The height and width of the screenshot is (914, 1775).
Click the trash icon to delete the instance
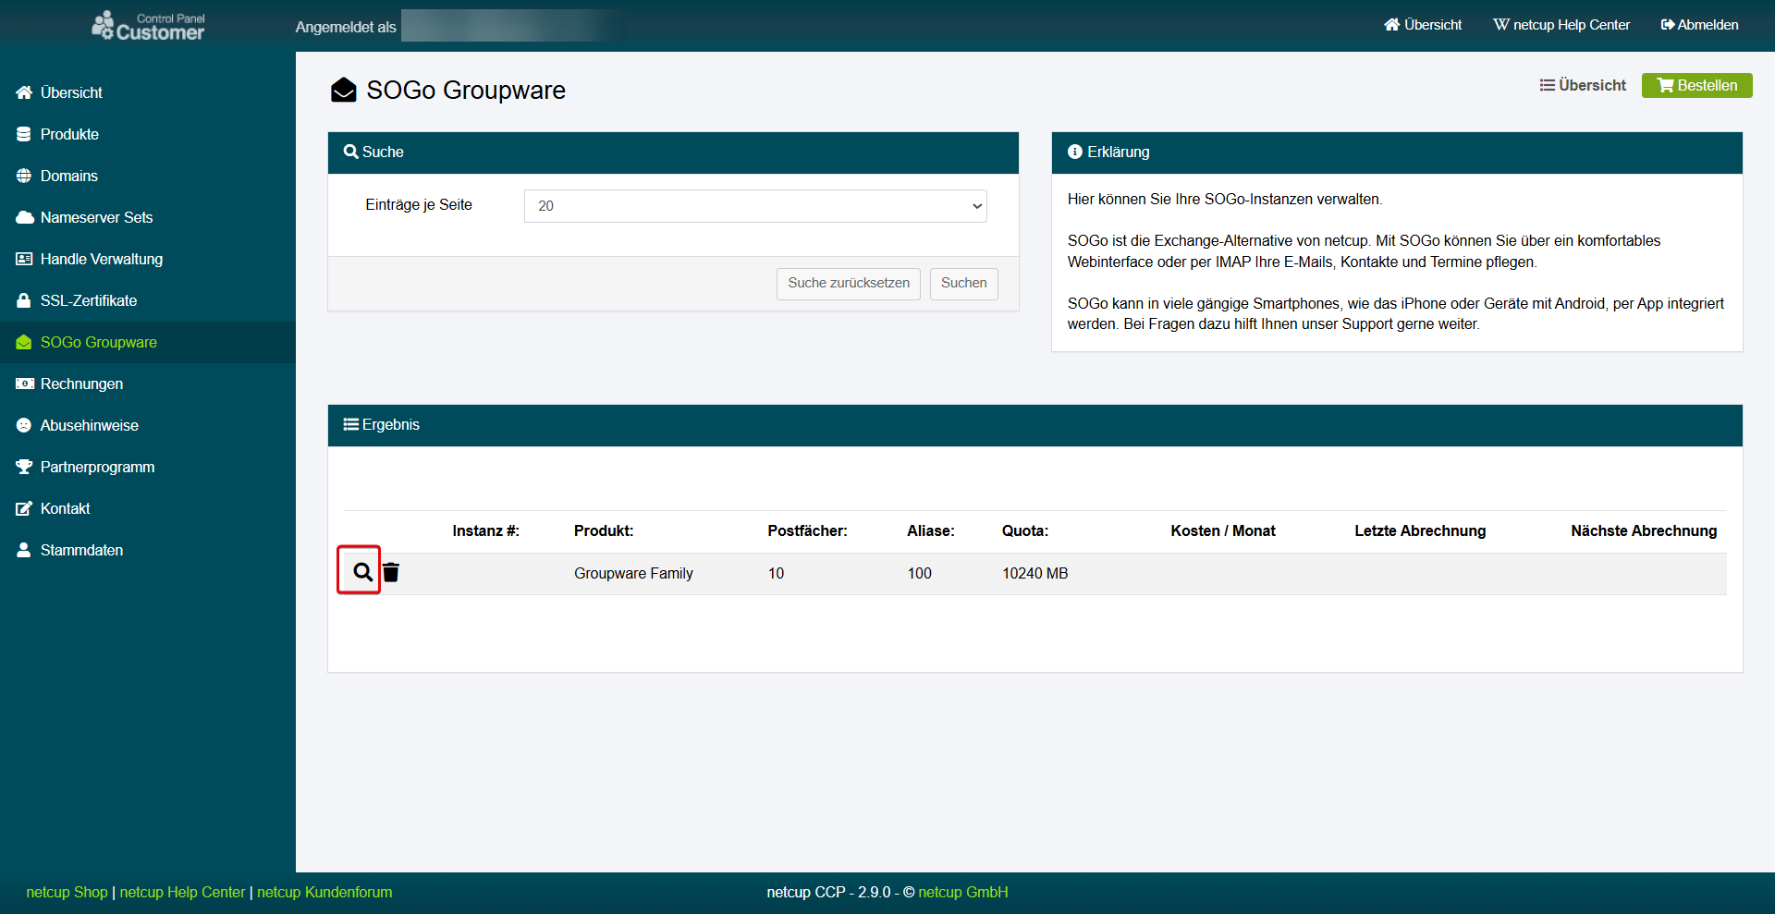[x=391, y=573]
